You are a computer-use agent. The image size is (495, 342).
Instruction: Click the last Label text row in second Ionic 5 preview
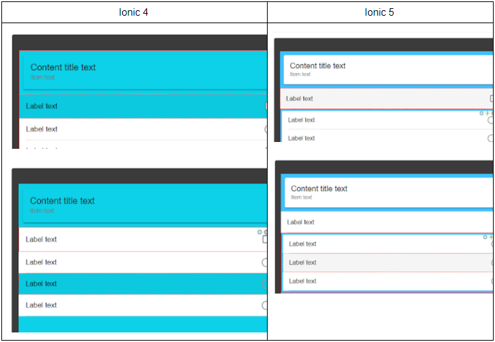tap(388, 281)
